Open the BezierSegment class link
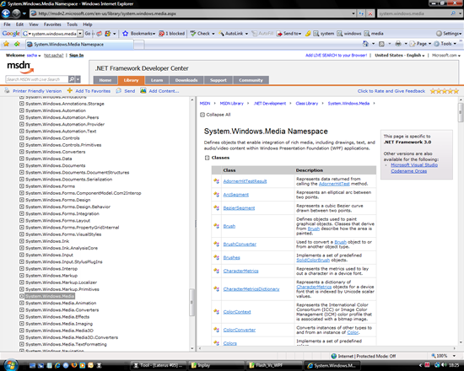 [x=239, y=208]
